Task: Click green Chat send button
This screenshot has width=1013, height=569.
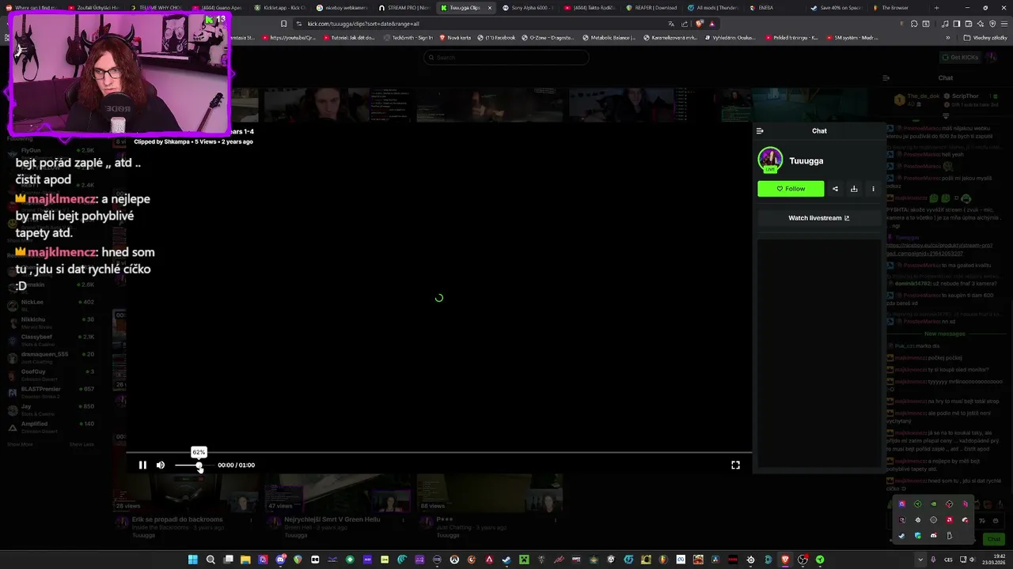Action: pos(993,539)
